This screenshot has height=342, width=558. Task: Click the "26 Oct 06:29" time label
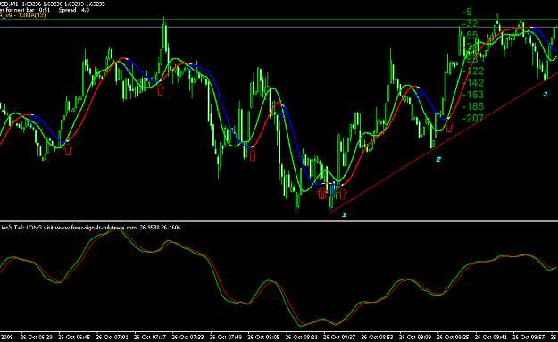[x=36, y=337]
